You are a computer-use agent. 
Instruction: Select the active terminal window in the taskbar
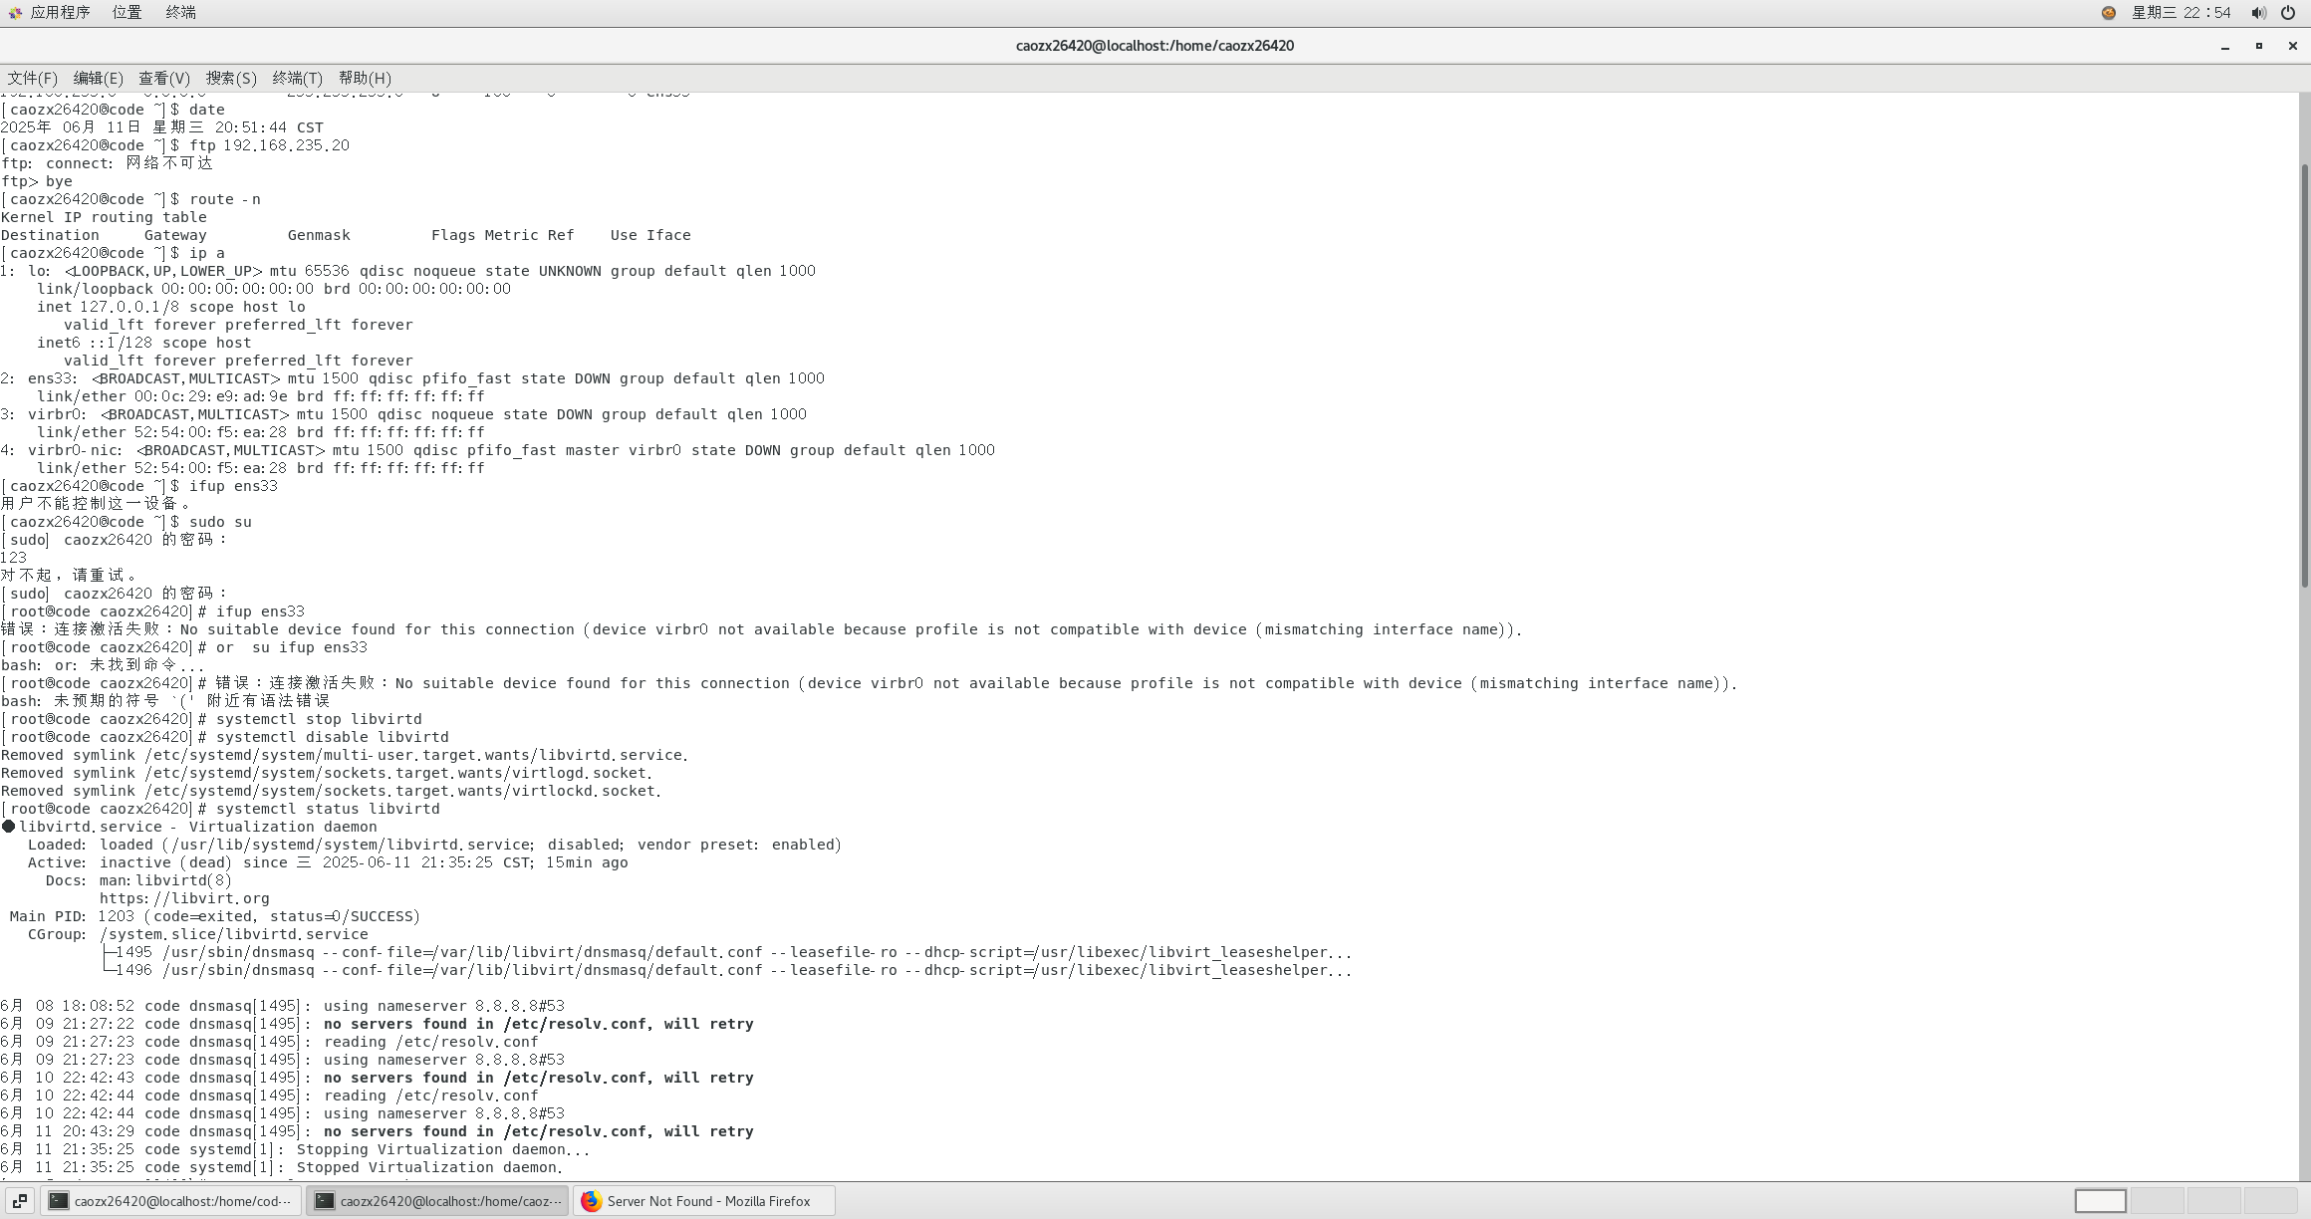pyautogui.click(x=437, y=1201)
